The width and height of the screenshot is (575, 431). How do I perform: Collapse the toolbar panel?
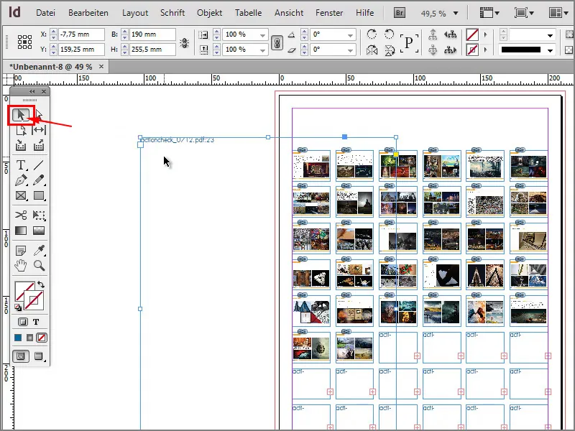tap(32, 91)
